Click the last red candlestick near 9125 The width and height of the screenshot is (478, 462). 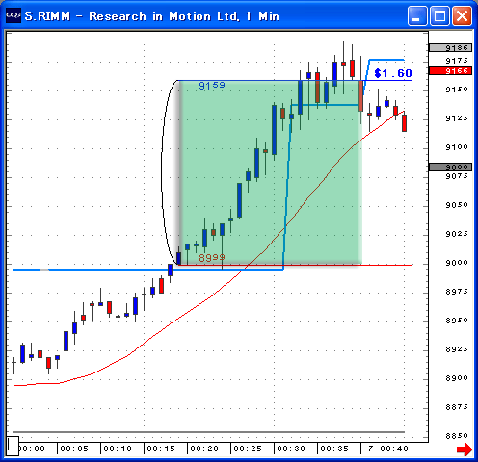click(x=404, y=123)
